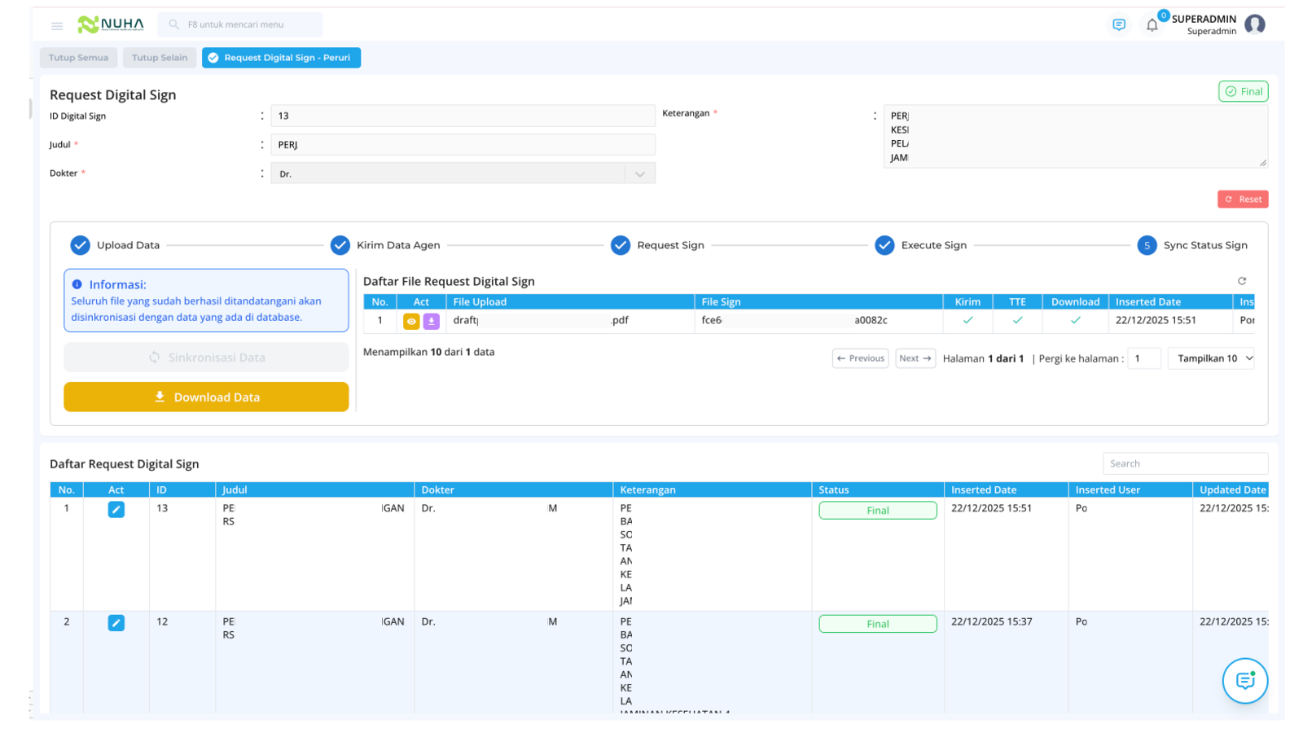
Task: Open the Superadmin profile avatar
Action: pos(1255,24)
